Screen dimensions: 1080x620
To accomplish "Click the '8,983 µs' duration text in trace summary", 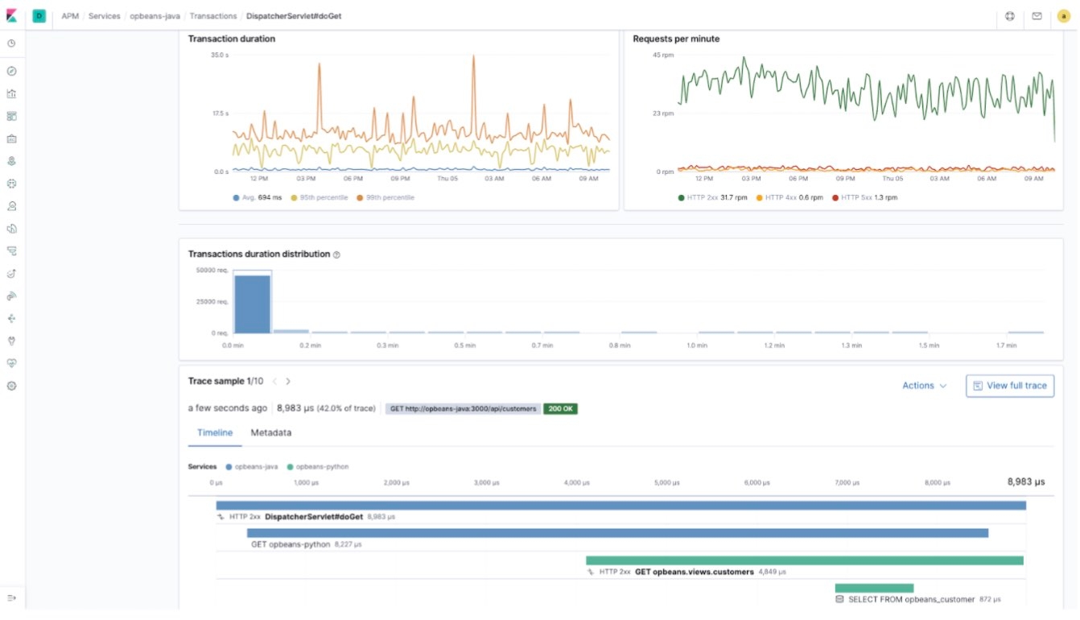I will pos(295,409).
